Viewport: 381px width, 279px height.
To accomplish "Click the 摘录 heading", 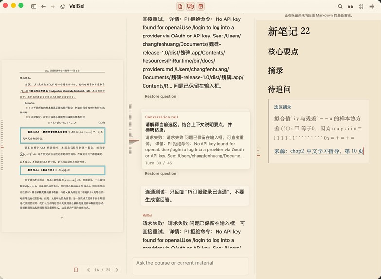I will (275, 70).
